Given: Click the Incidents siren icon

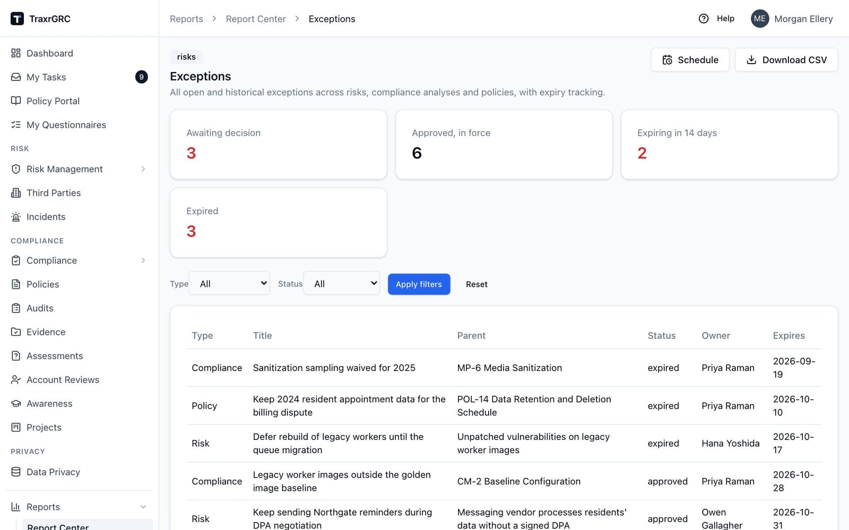Looking at the screenshot, I should [x=16, y=217].
